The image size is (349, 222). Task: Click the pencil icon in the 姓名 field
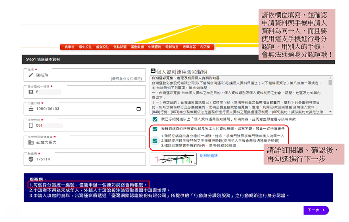[x=31, y=75]
